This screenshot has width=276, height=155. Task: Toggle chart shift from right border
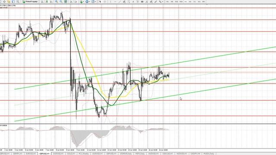76,2
